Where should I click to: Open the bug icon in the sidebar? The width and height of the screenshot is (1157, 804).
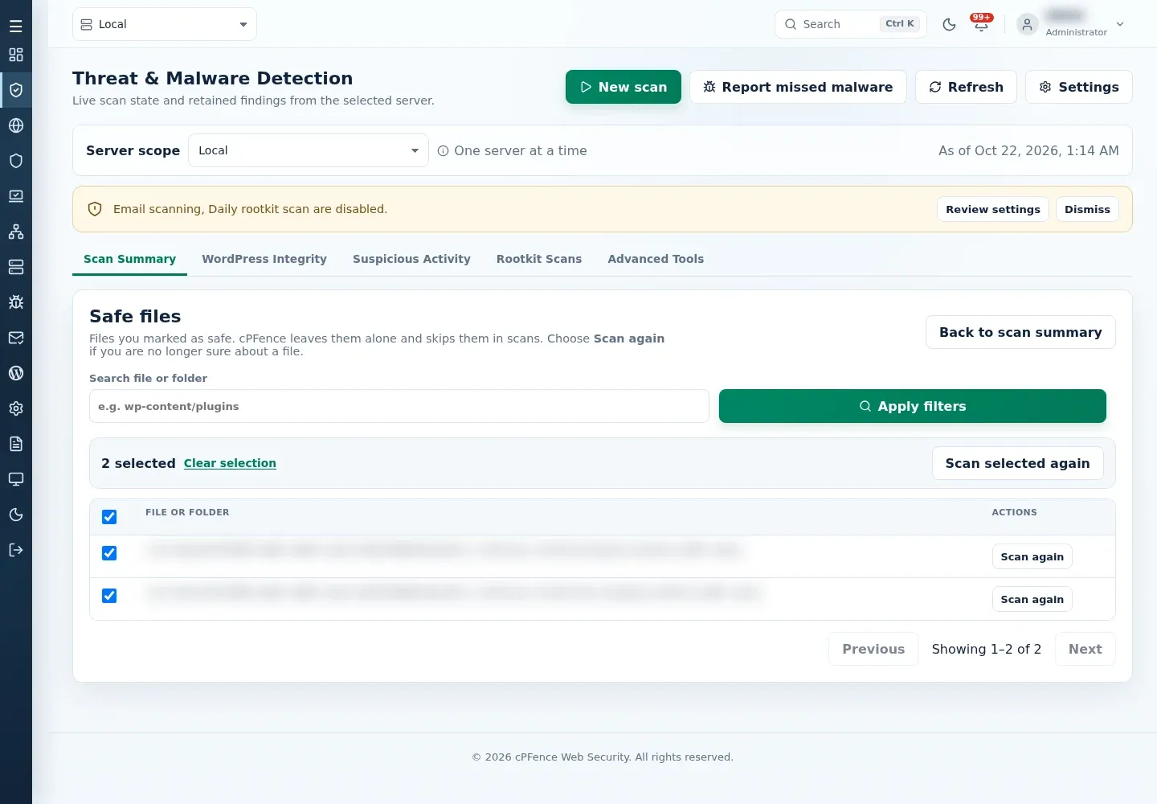click(x=16, y=302)
